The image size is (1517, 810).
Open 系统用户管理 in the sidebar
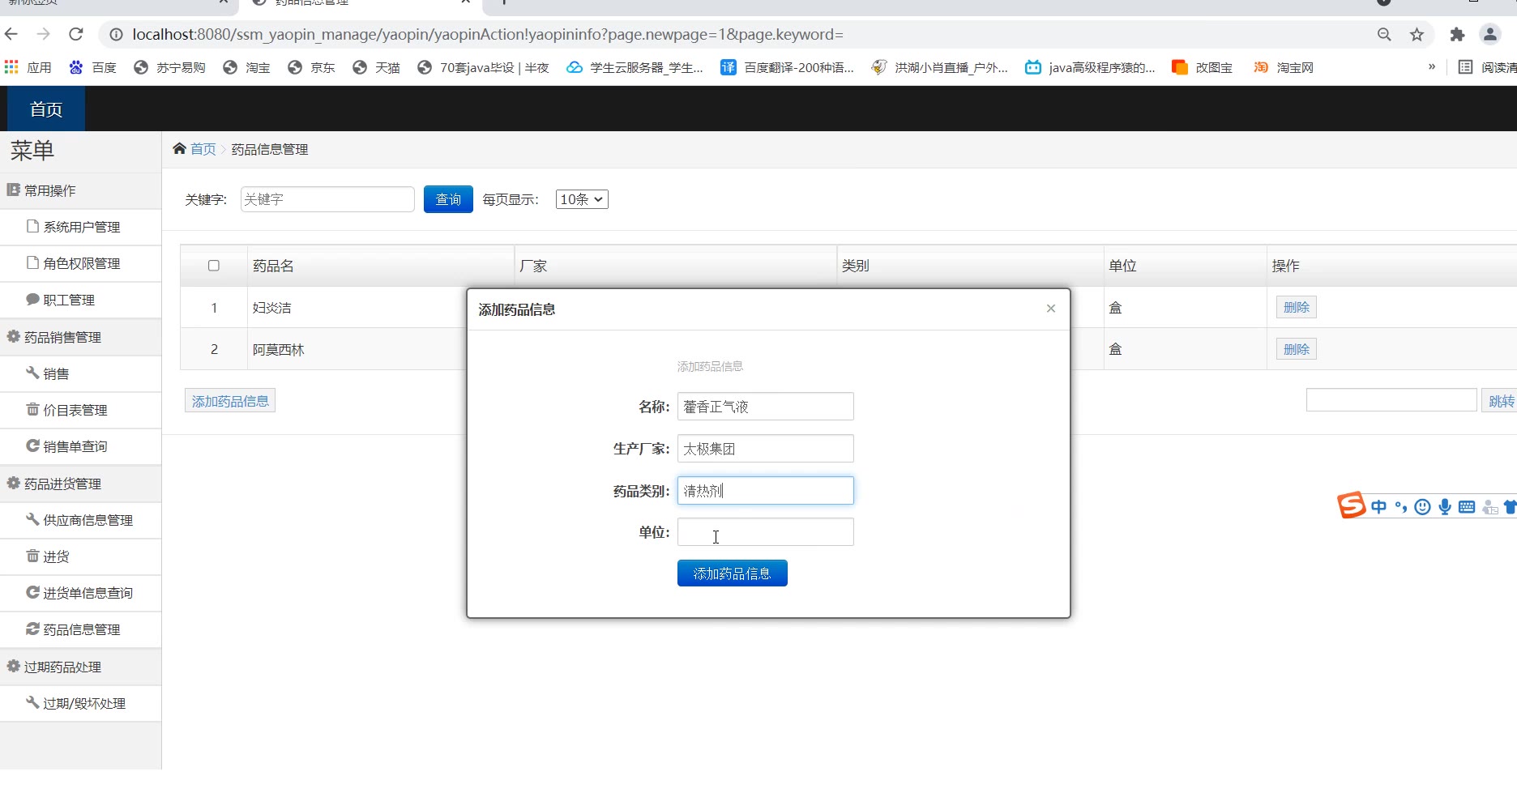(x=81, y=227)
